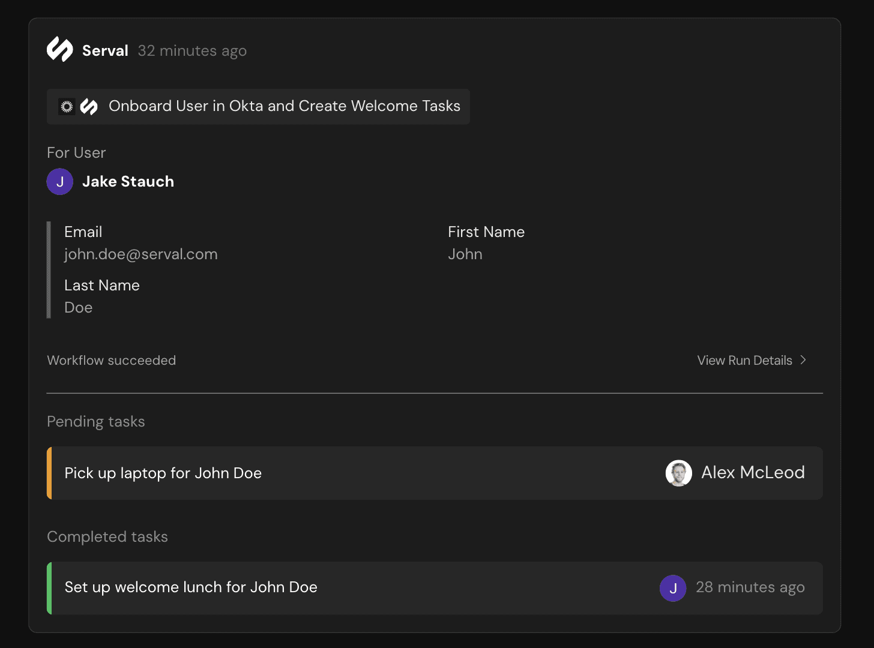Viewport: 874px width, 648px height.
Task: Click the chevron next to View Run Details
Action: pyautogui.click(x=803, y=360)
